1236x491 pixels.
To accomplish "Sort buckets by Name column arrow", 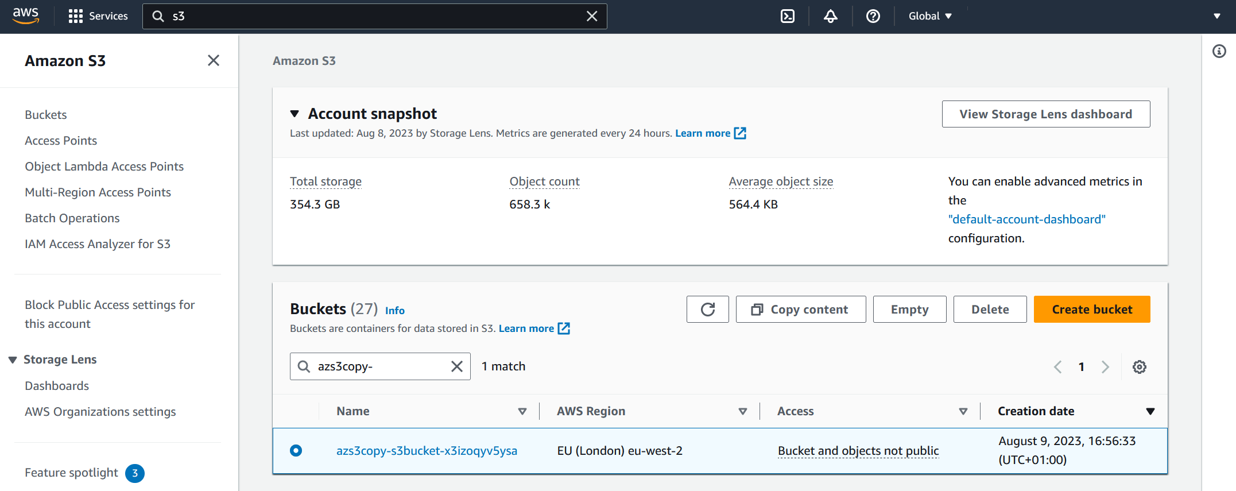I will tap(522, 412).
